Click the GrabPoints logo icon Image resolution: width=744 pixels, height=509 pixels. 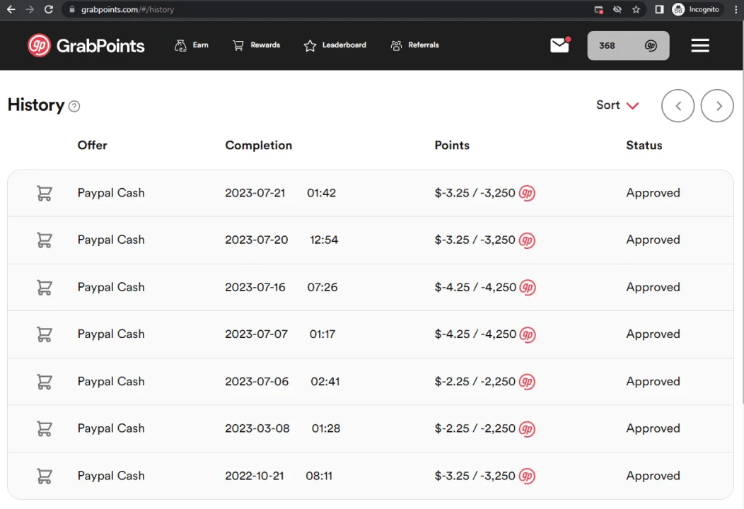38,45
